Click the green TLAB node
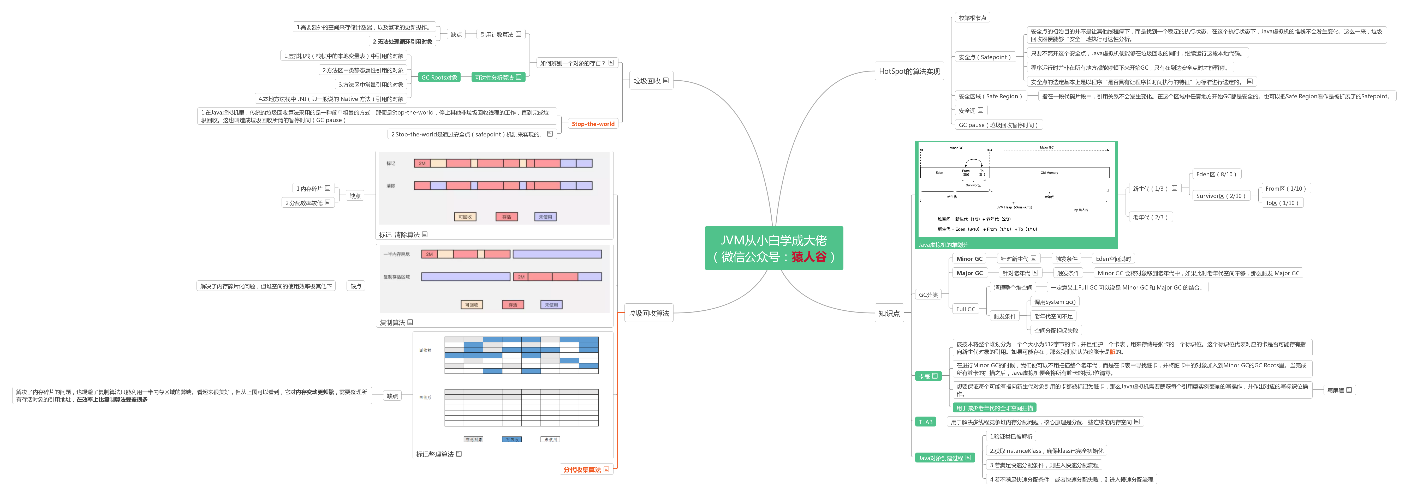The width and height of the screenshot is (1417, 499). 925,422
